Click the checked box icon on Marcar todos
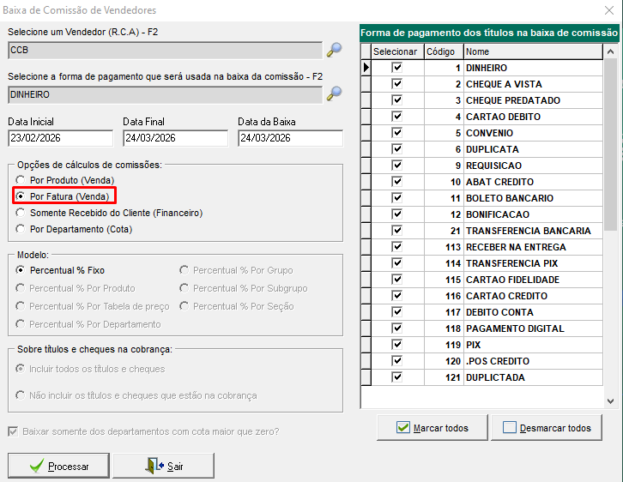Image resolution: width=623 pixels, height=482 pixels. (x=402, y=427)
